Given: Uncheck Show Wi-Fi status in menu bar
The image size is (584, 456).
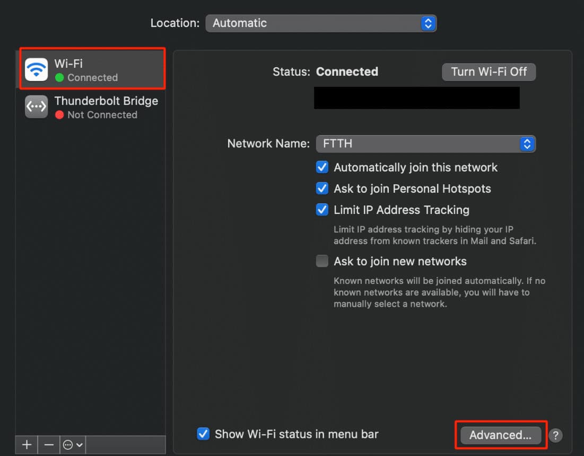Looking at the screenshot, I should 203,434.
